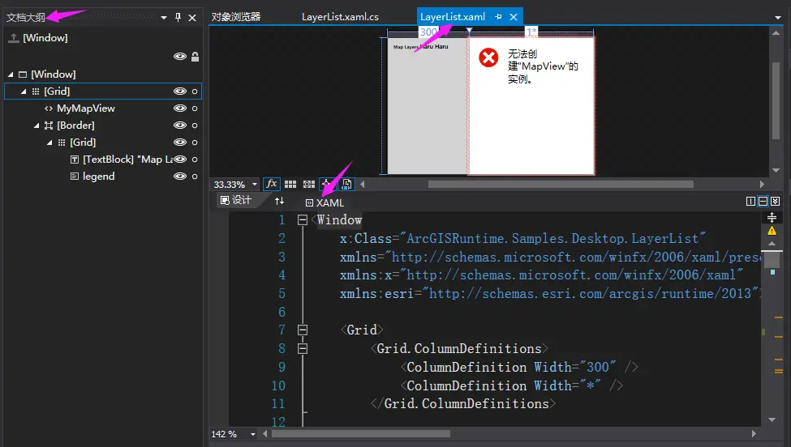
Task: Toggle snapping to gridlines icon
Action: point(309,185)
